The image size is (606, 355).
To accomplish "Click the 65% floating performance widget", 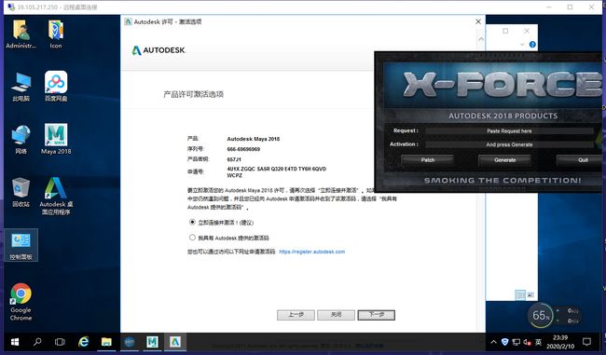I will coord(541,316).
